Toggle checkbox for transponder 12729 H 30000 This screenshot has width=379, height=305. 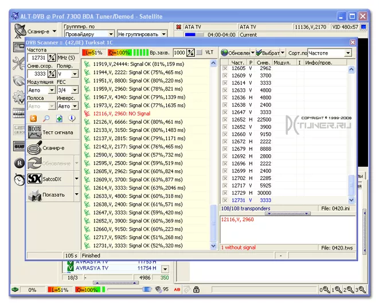(225, 193)
